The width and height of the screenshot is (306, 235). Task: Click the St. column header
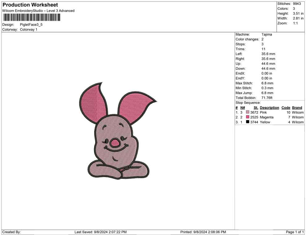click(256, 107)
